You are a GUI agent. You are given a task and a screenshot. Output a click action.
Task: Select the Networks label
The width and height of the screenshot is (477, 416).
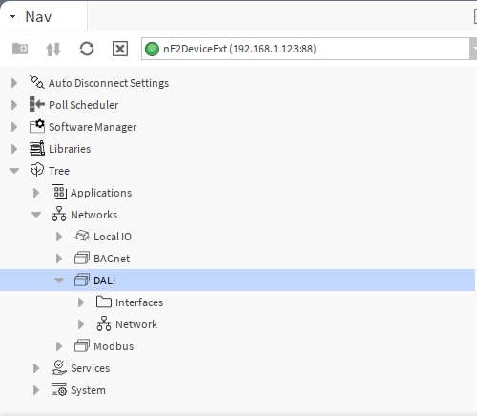point(94,215)
